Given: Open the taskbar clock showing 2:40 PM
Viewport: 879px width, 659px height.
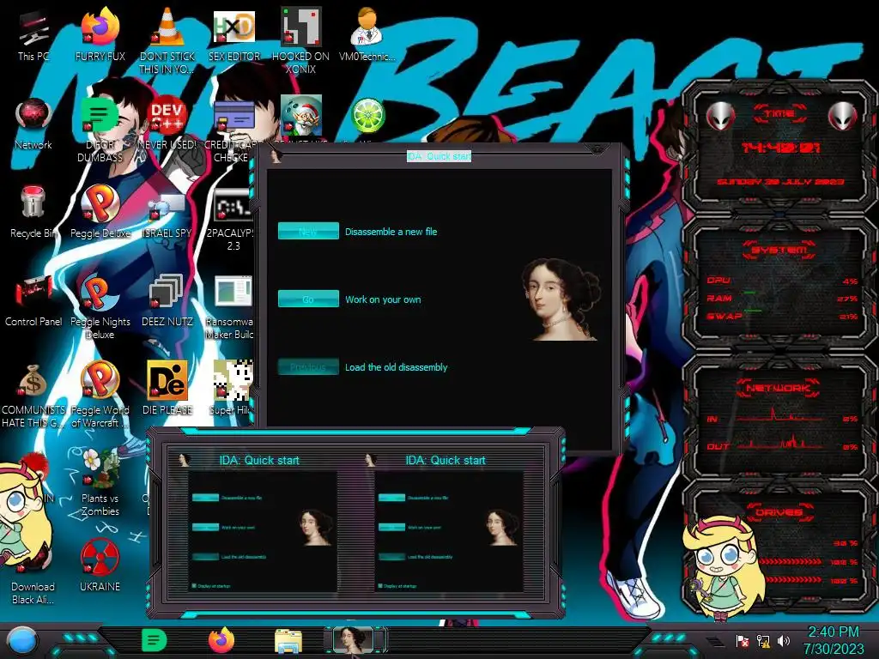Looking at the screenshot, I should (833, 640).
